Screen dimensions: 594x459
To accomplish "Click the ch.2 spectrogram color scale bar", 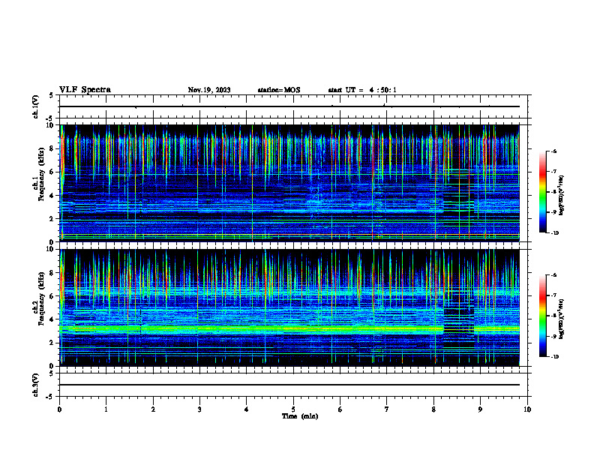I will click(x=543, y=316).
